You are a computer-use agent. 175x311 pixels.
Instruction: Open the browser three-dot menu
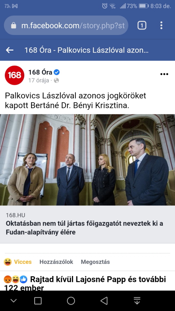tap(161, 25)
